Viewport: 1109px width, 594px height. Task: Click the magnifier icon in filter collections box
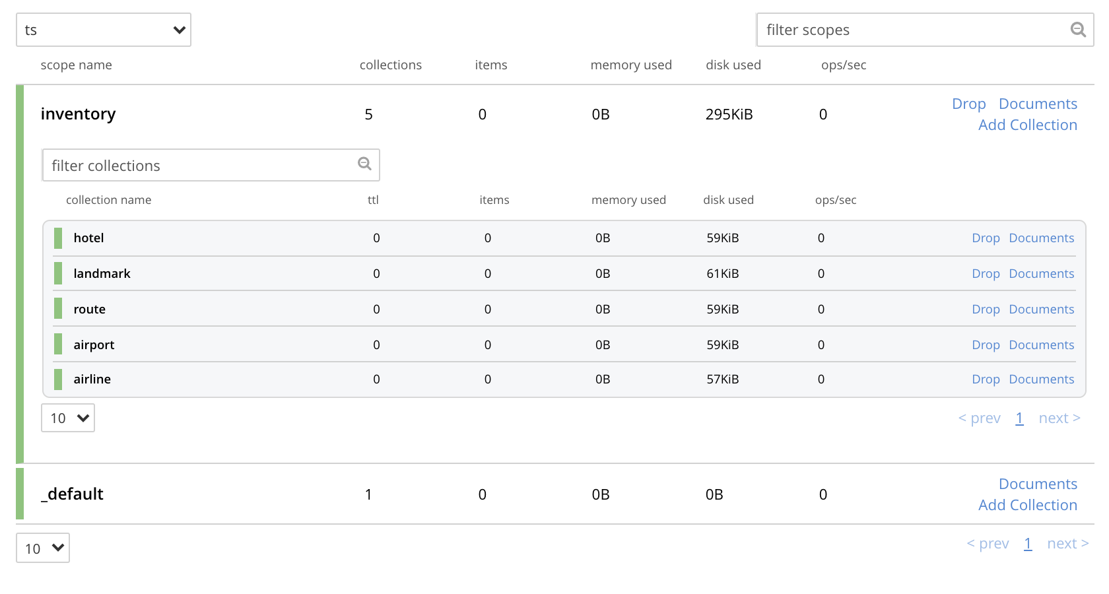364,164
